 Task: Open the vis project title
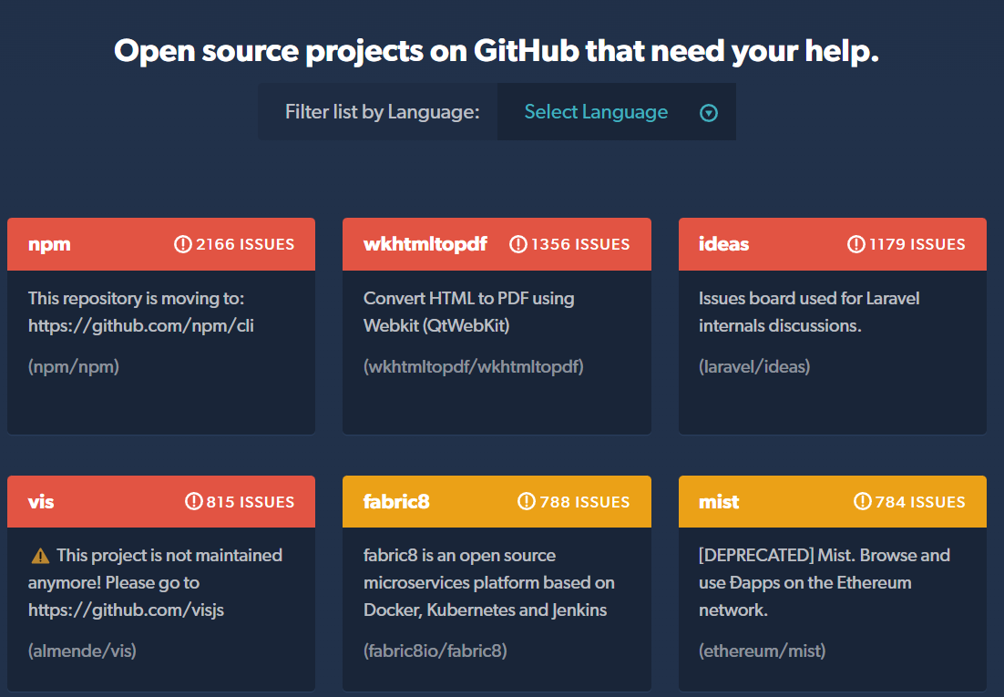tap(41, 502)
